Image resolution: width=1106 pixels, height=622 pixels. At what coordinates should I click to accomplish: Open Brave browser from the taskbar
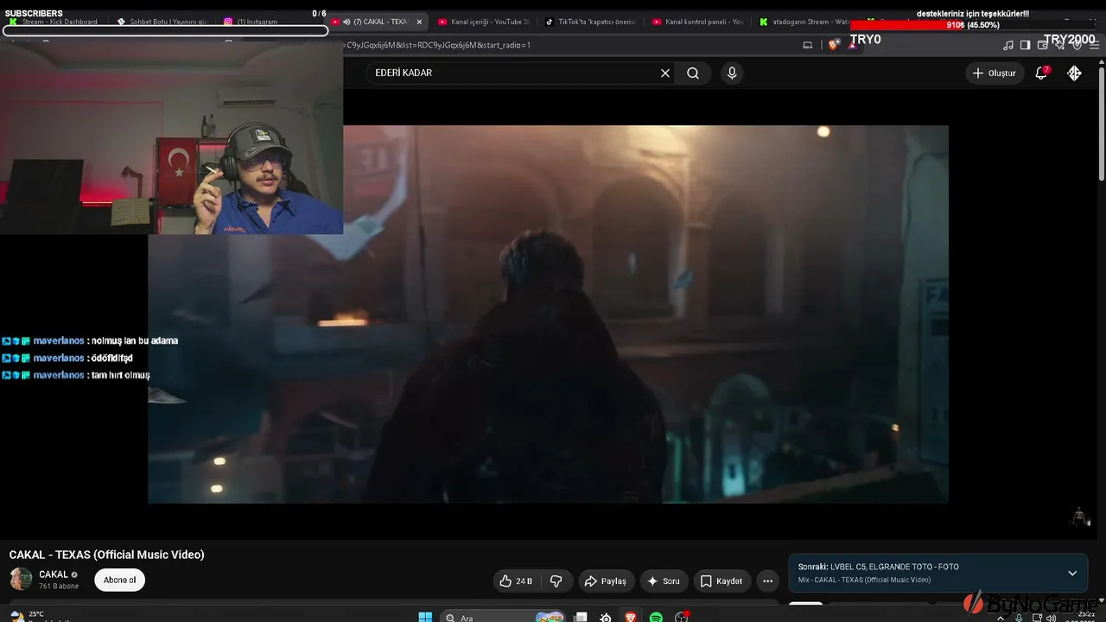(631, 617)
